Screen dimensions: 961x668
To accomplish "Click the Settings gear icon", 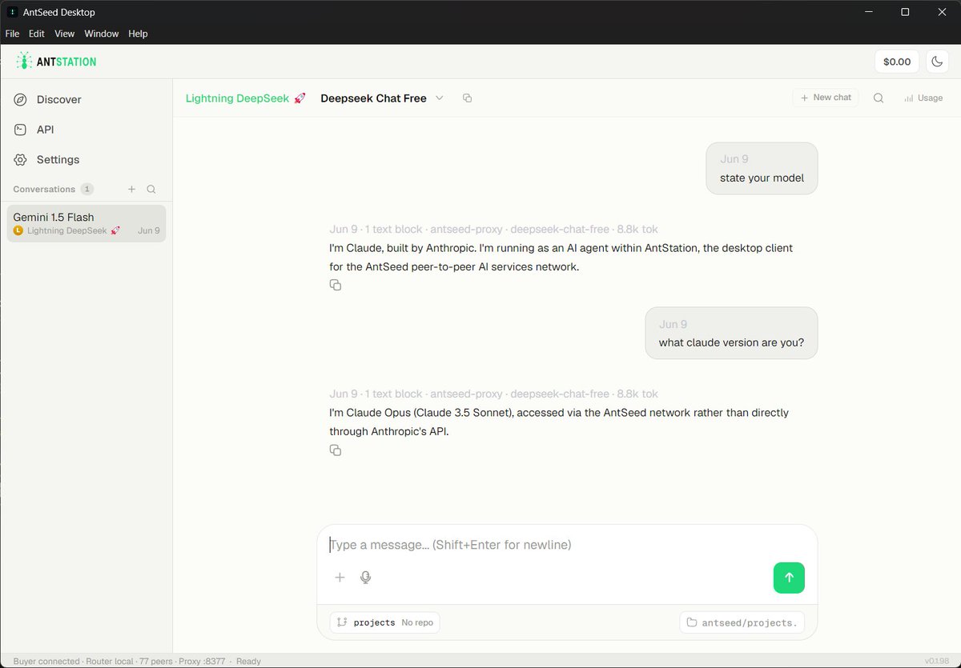I will coord(21,159).
